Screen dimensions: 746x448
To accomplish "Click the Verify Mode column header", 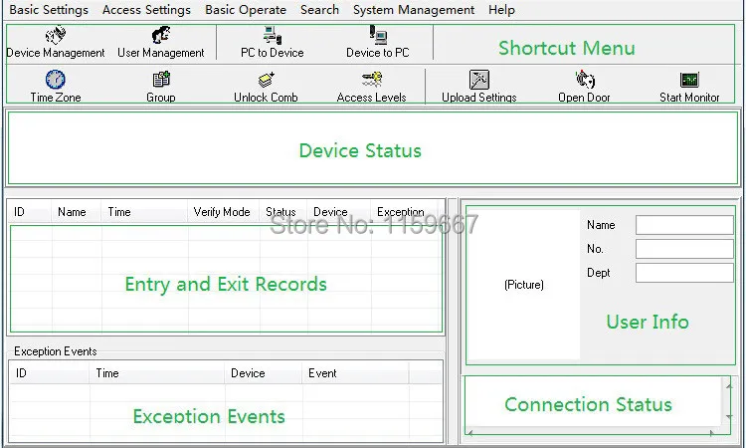I will 224,212.
